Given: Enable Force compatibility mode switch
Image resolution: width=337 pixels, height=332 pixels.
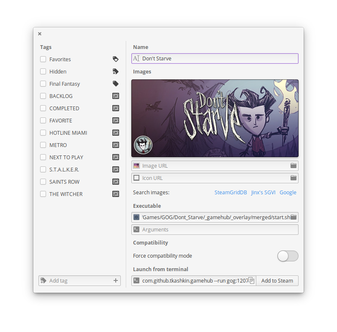Looking at the screenshot, I should 288,256.
